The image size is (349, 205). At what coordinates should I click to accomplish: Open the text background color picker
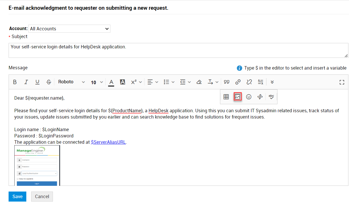(x=122, y=82)
